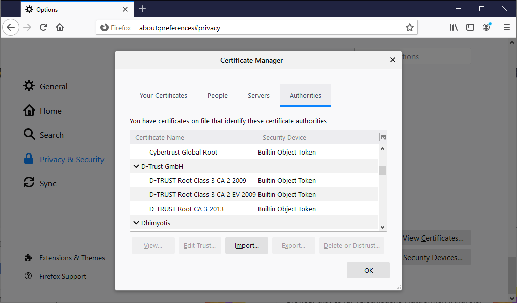Switch to the Servers tab
This screenshot has height=303, width=517.
coord(258,95)
